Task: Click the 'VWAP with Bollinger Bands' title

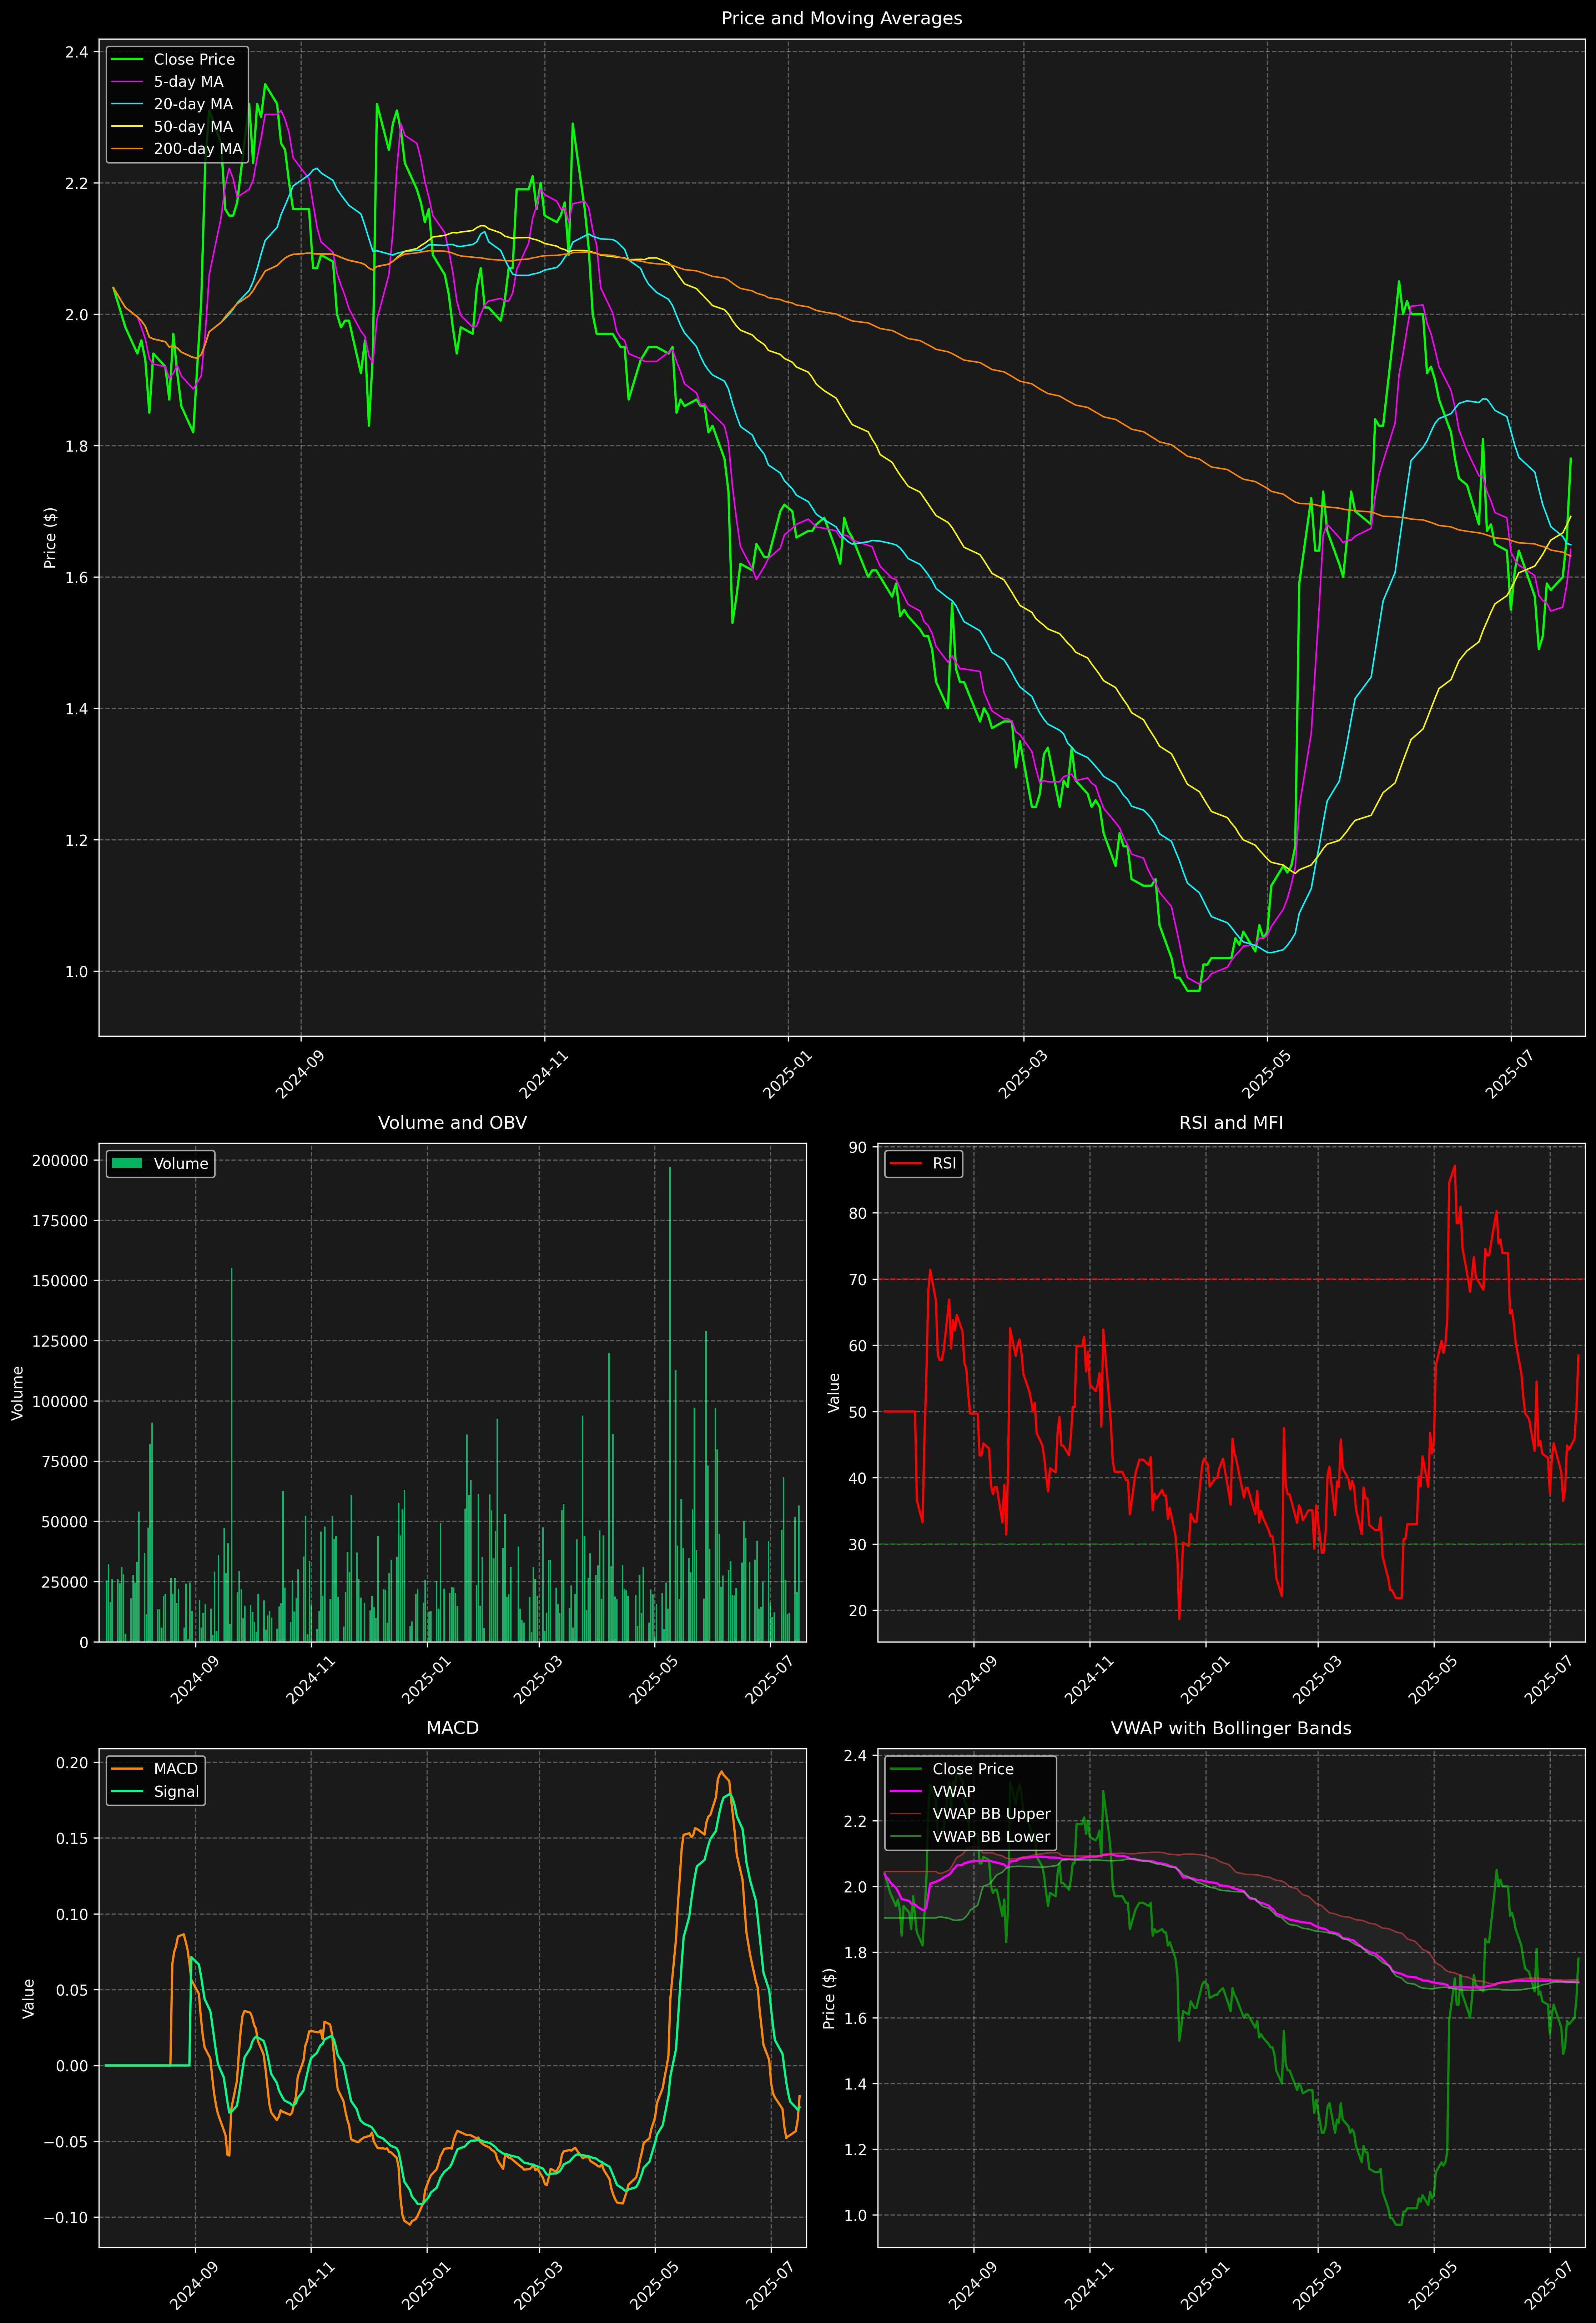Action: [1231, 1728]
